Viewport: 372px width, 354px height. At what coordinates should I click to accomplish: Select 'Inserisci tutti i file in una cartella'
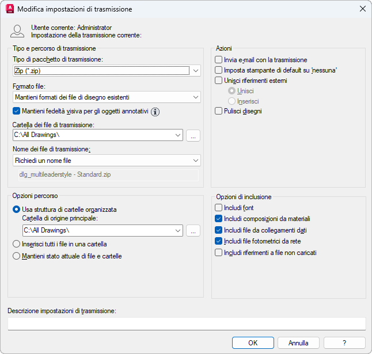click(17, 244)
